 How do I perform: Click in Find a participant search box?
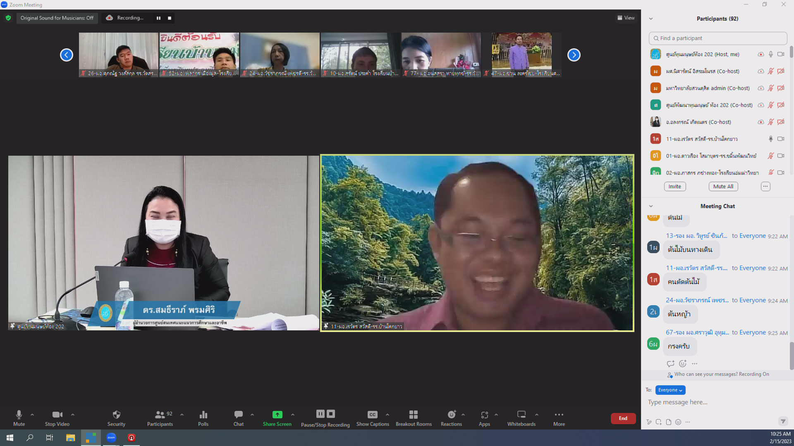(718, 38)
